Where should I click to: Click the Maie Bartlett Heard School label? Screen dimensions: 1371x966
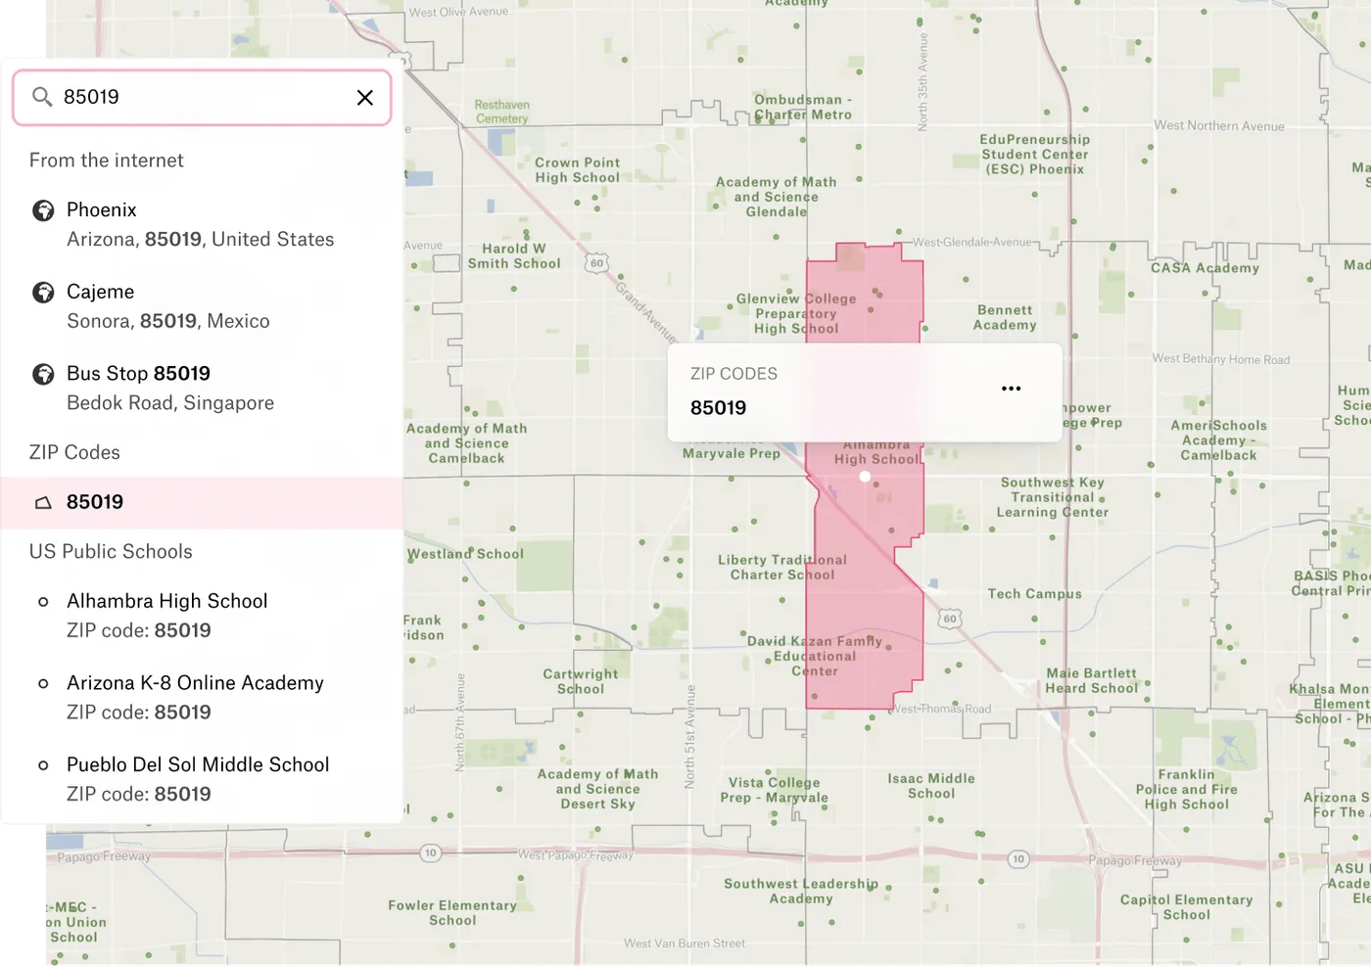pos(1092,680)
